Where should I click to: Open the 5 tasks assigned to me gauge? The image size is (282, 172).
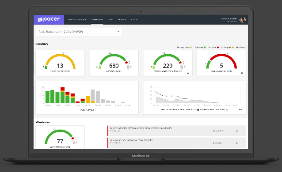click(x=221, y=63)
